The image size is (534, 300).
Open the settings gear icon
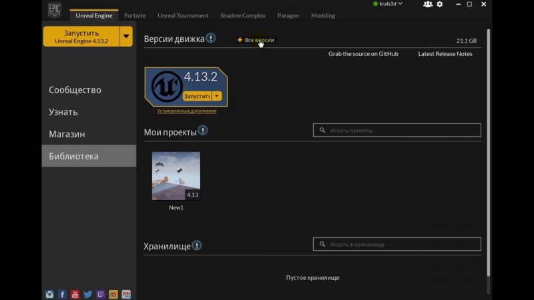click(440, 4)
